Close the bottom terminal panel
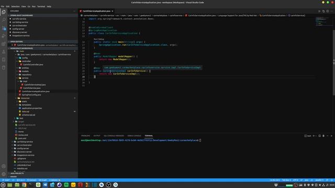This screenshot has width=335, height=188. [x=331, y=136]
